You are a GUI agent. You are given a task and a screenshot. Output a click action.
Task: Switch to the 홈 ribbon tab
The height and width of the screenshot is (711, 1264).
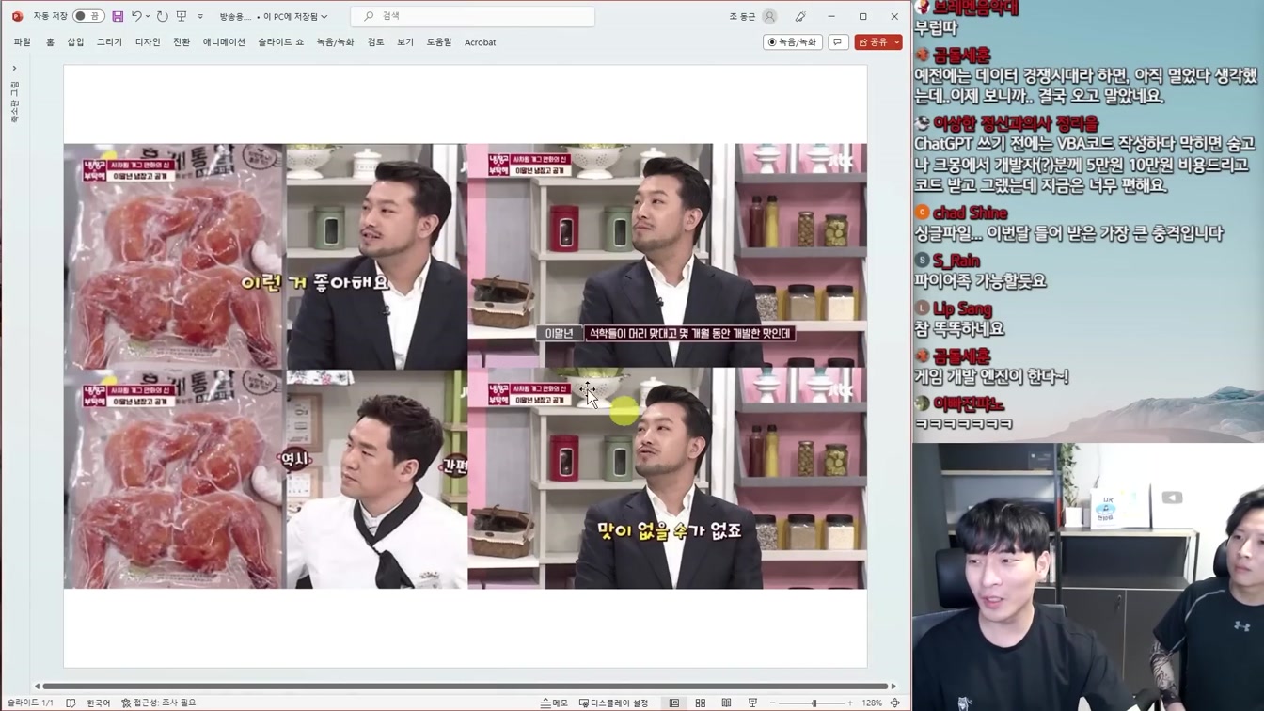tap(50, 42)
